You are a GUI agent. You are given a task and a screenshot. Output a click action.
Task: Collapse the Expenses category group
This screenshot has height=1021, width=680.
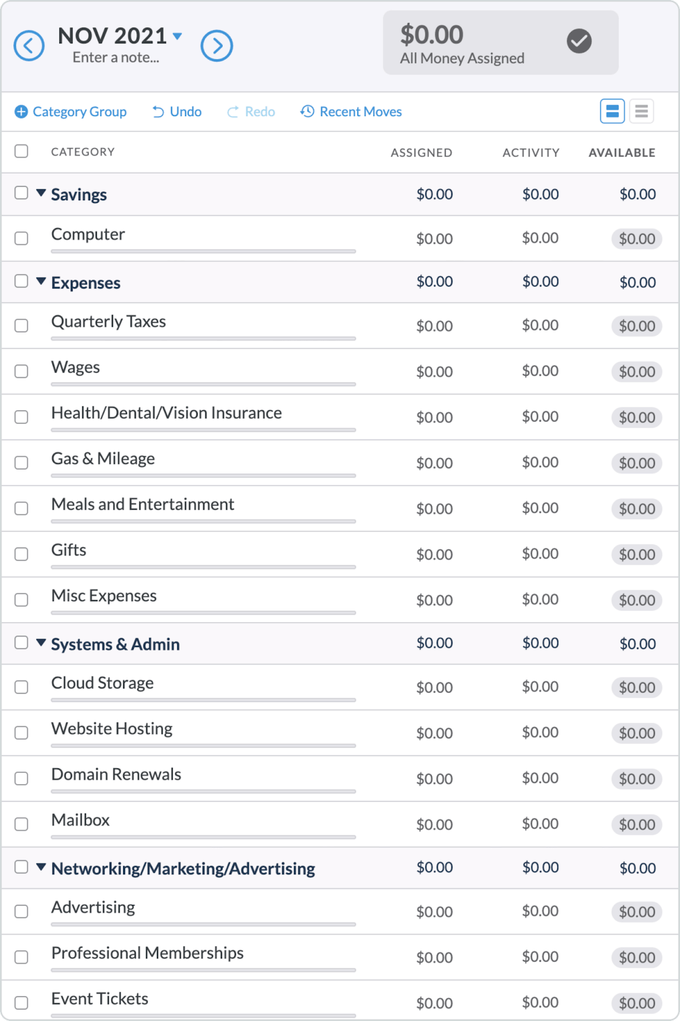click(41, 281)
